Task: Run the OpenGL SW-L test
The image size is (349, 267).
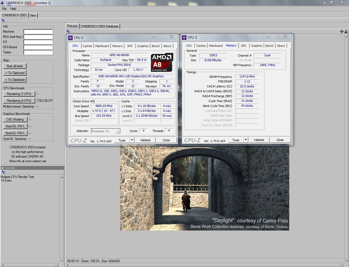Action: pyautogui.click(x=15, y=126)
